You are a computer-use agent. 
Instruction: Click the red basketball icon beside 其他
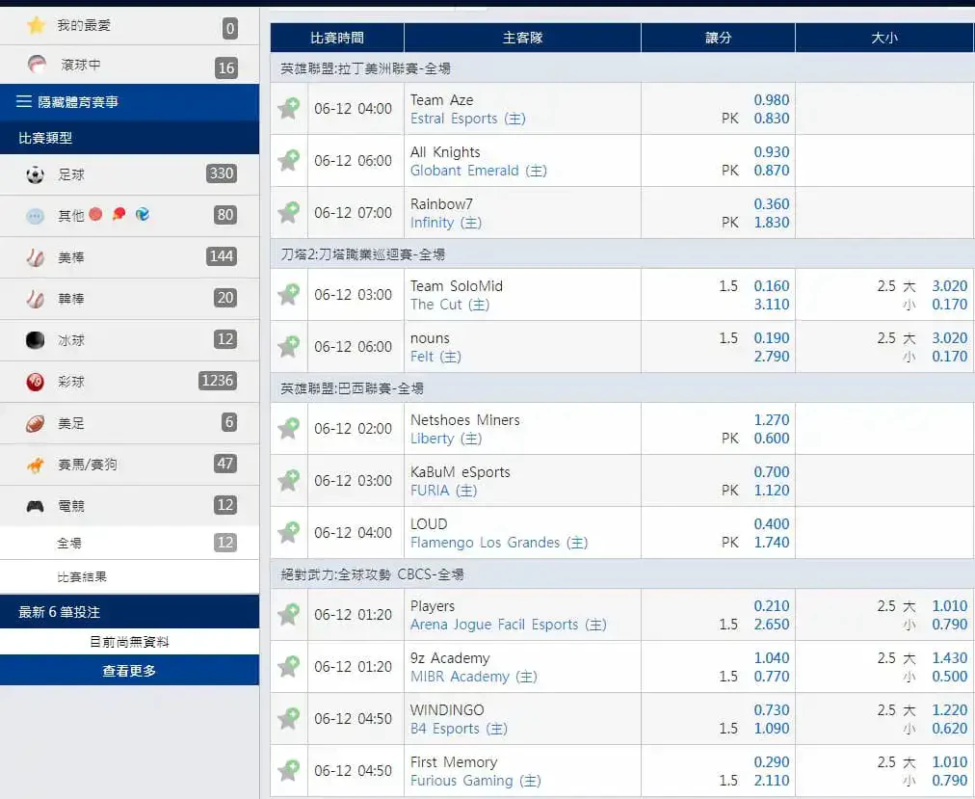tap(95, 214)
